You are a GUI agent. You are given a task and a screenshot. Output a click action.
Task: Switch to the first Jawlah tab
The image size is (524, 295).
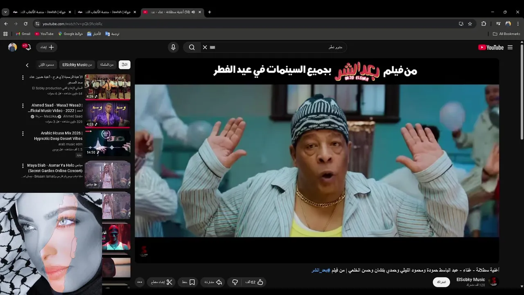42,12
